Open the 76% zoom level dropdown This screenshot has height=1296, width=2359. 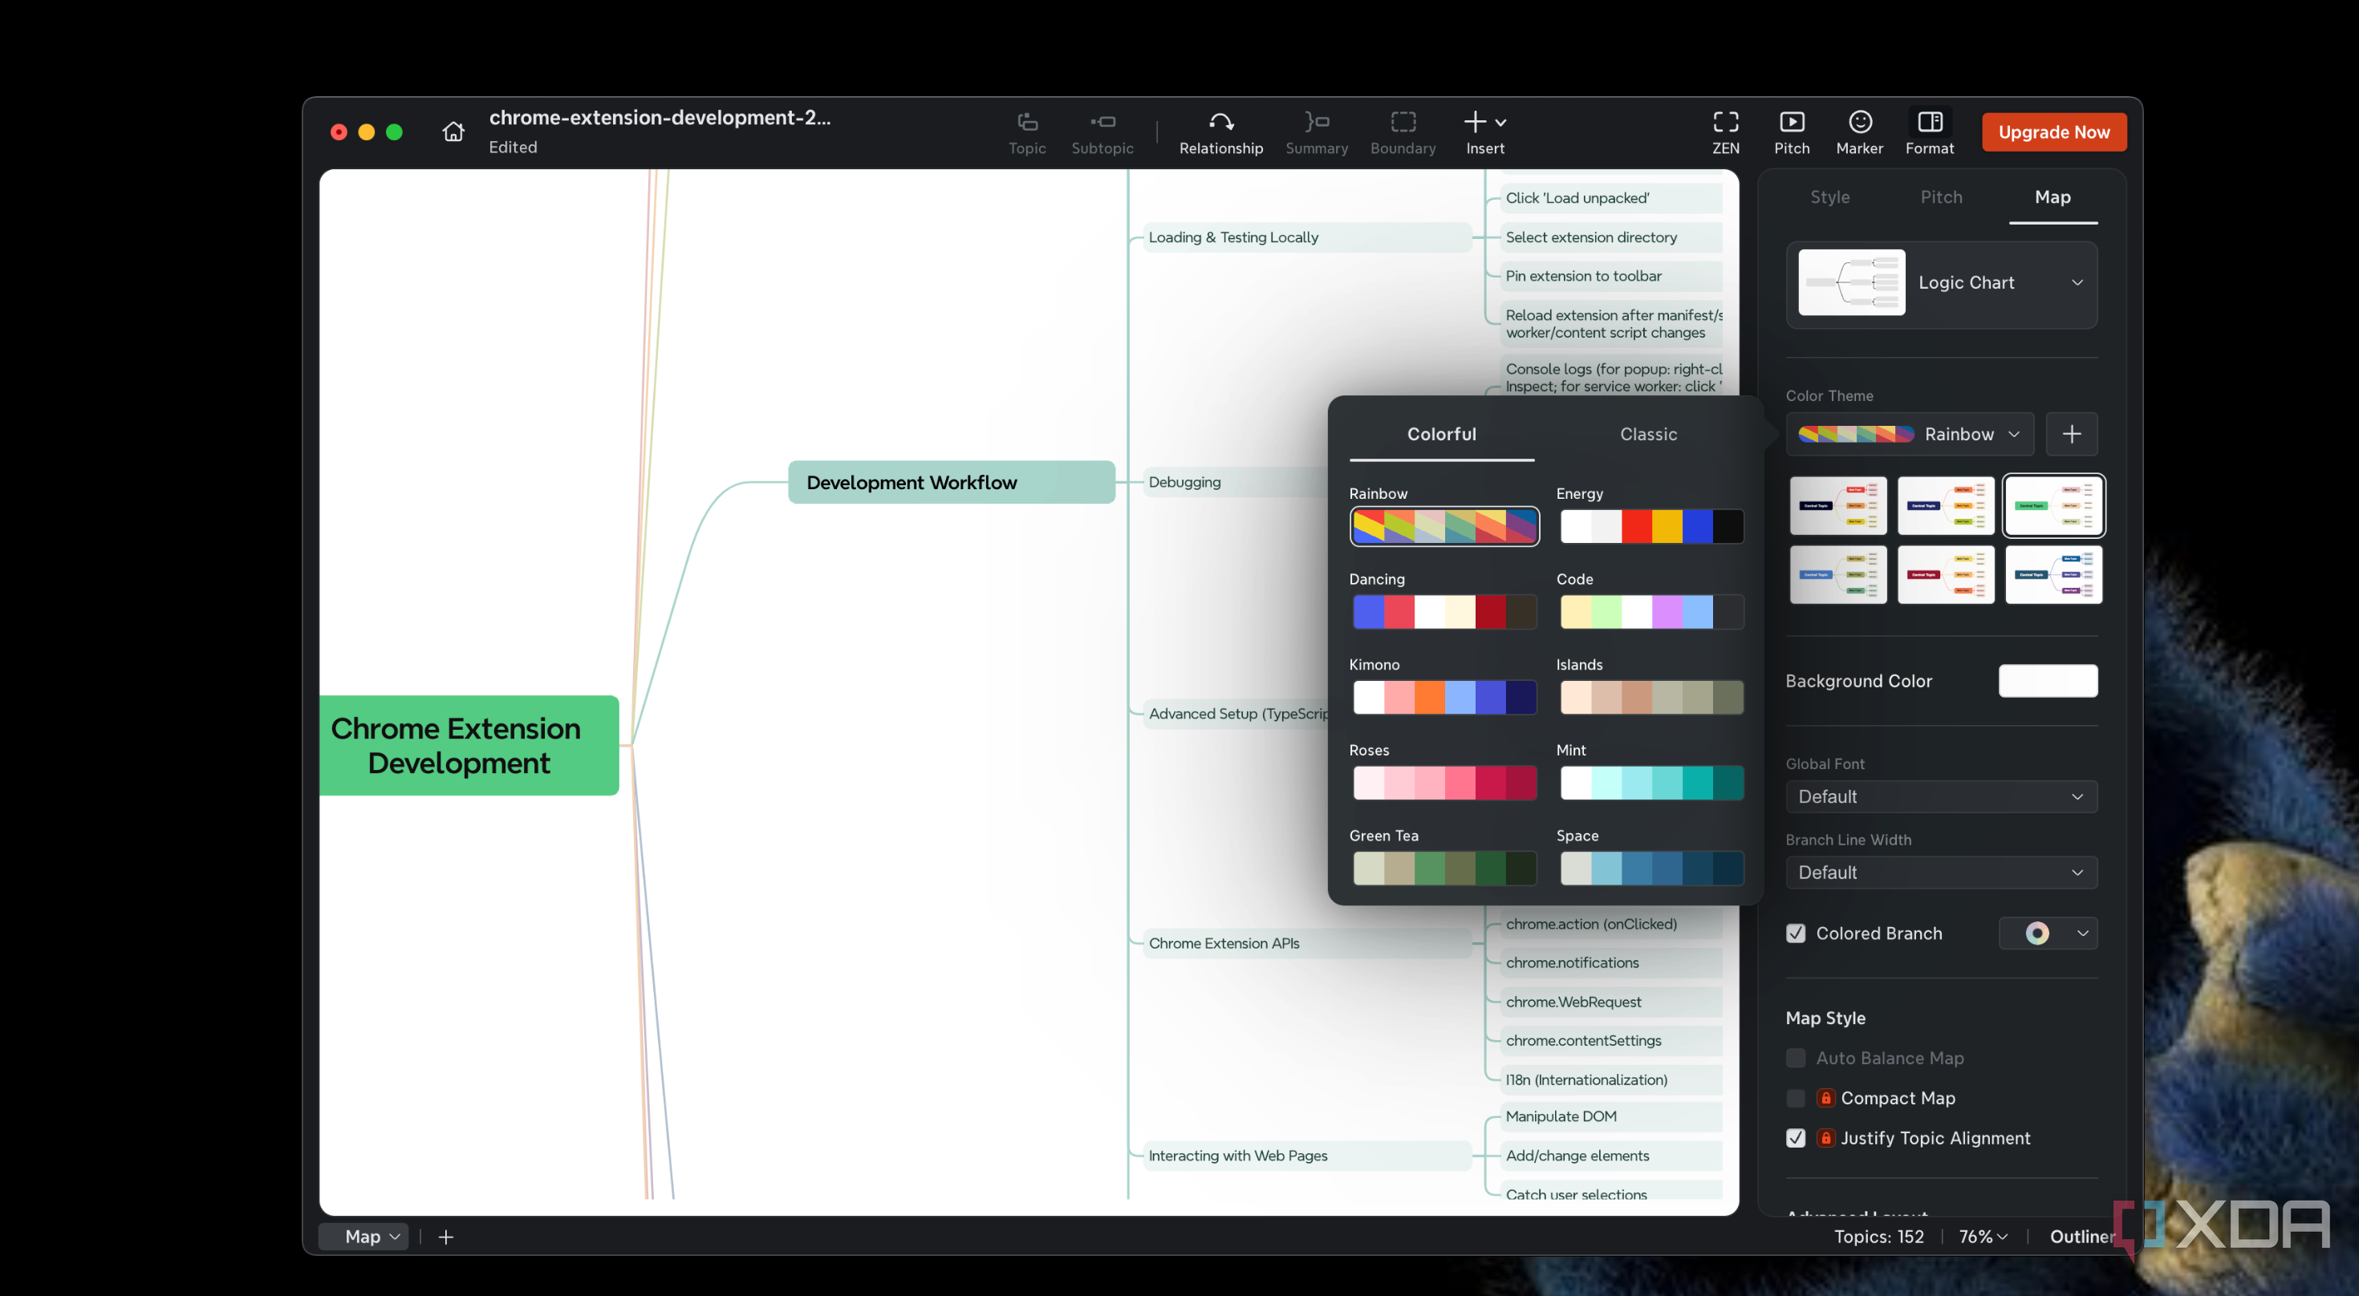coord(1983,1237)
